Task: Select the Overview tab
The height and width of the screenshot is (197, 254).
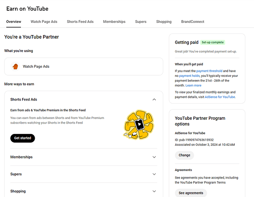Action: coord(13,22)
